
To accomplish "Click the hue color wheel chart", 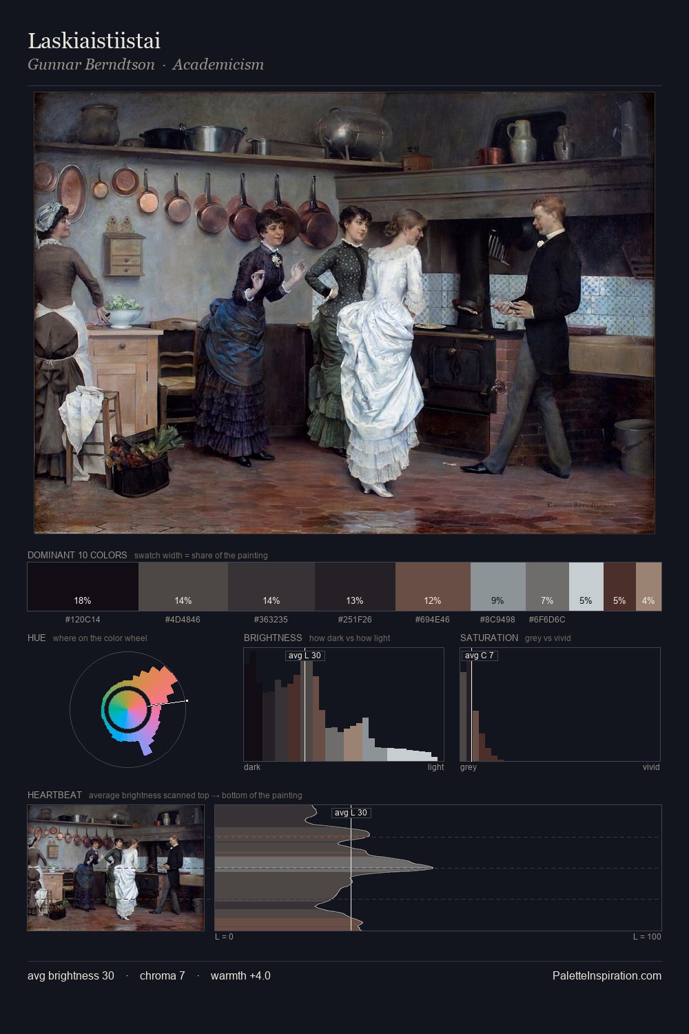I will (128, 709).
